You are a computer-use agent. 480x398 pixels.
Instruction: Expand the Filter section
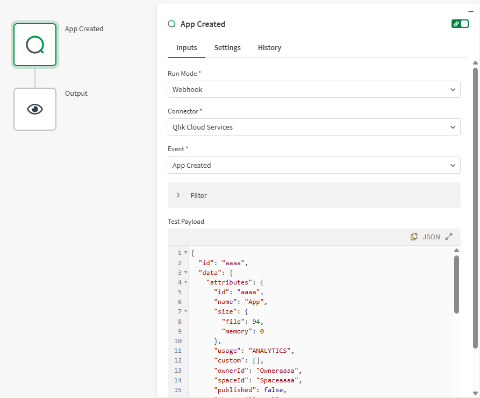click(x=314, y=195)
